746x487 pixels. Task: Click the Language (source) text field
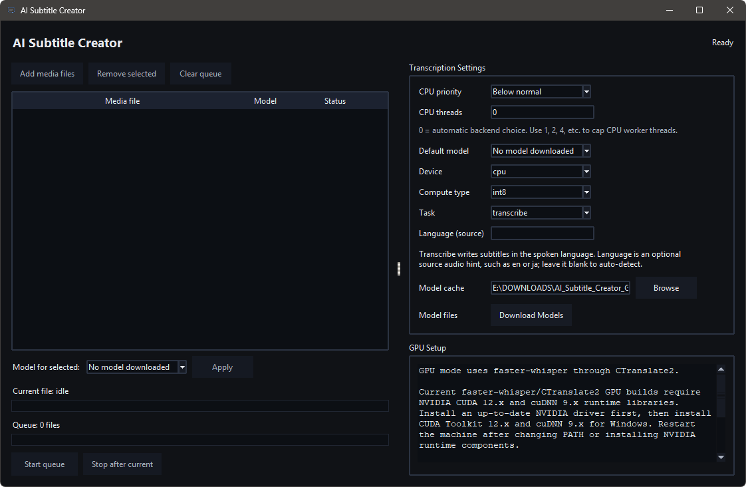click(542, 234)
